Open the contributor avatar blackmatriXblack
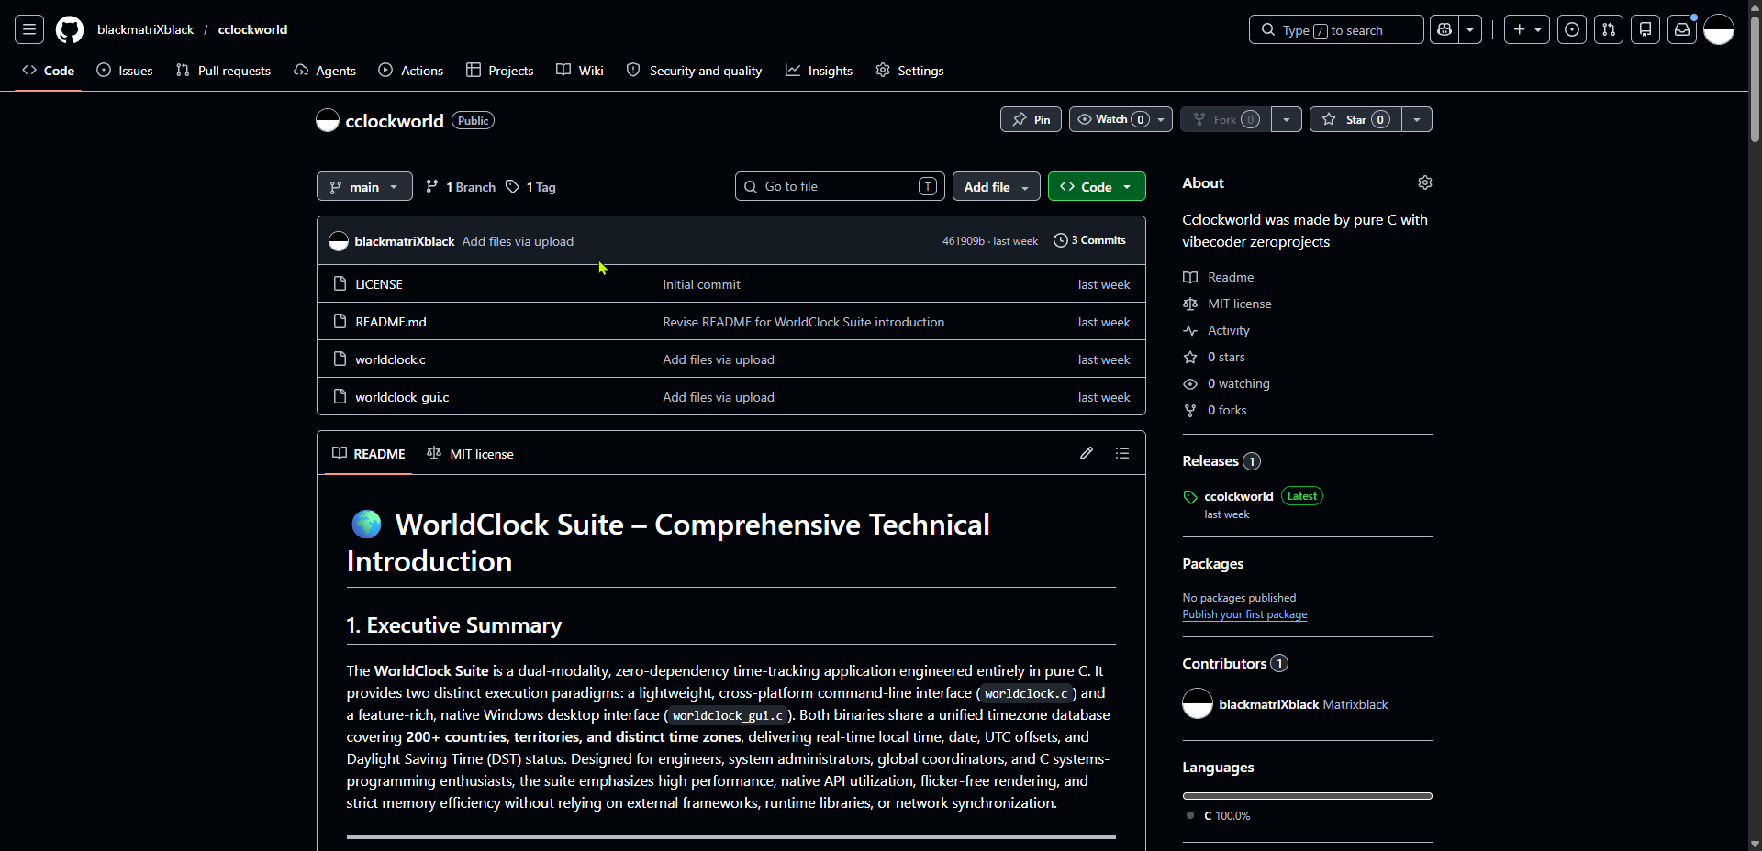Viewport: 1762px width, 851px height. [1198, 703]
